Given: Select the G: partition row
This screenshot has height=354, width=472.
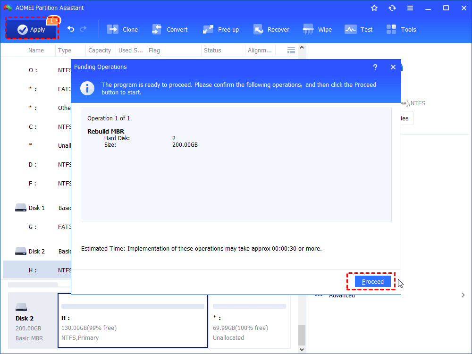Looking at the screenshot, I should pos(37,227).
